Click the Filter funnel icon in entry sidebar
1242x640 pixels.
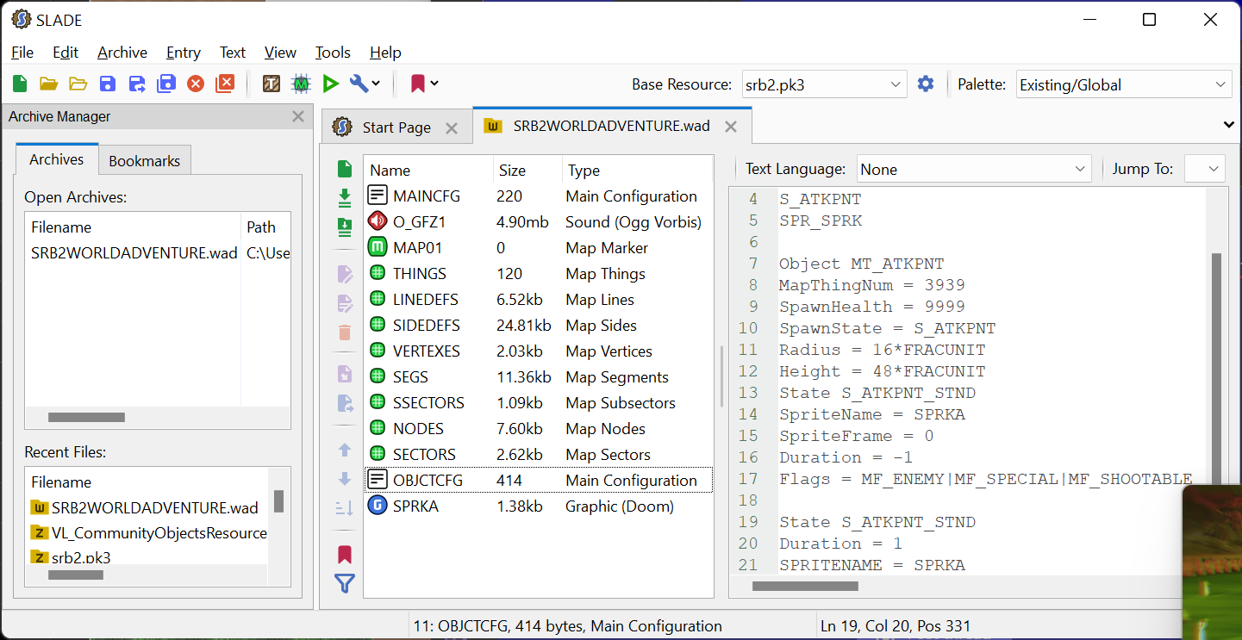coord(345,584)
